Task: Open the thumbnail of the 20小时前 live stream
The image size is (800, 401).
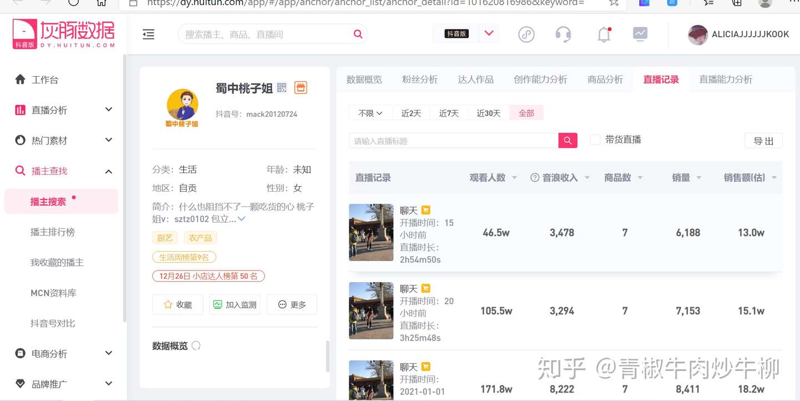Action: [x=371, y=310]
